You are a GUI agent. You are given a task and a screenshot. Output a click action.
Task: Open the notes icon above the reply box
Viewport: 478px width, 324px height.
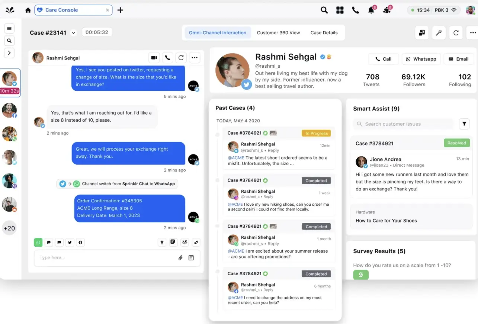(173, 242)
